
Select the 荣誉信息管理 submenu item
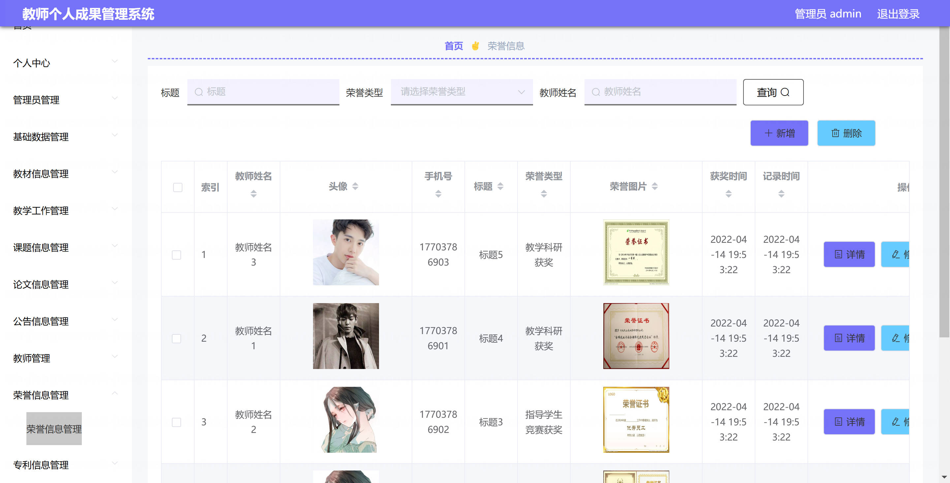click(54, 429)
